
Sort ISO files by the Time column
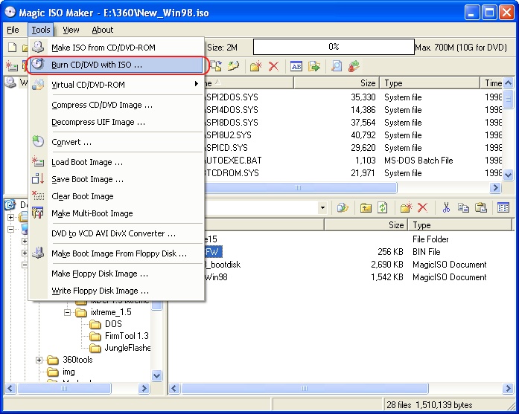coord(491,83)
